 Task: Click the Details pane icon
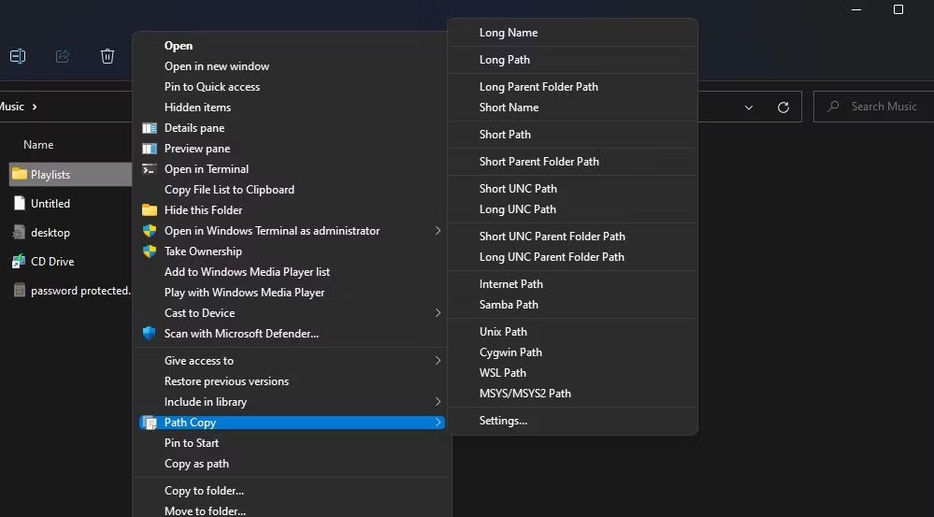point(150,128)
